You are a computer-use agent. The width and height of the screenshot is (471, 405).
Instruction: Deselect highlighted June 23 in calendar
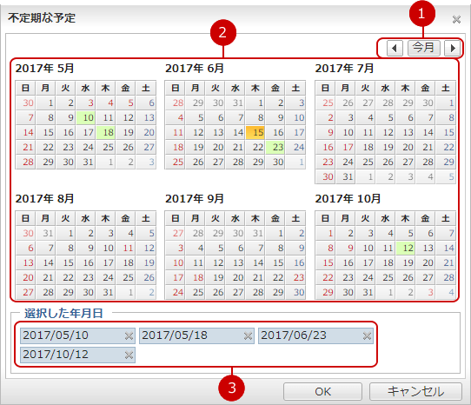(275, 147)
